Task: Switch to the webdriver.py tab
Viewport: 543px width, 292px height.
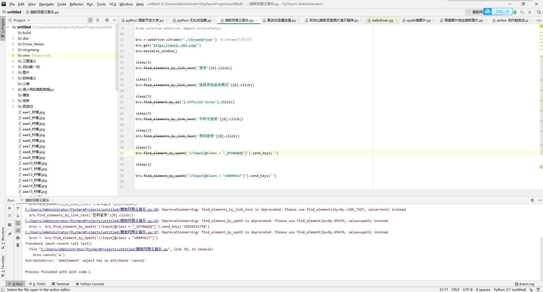Action: coord(382,20)
